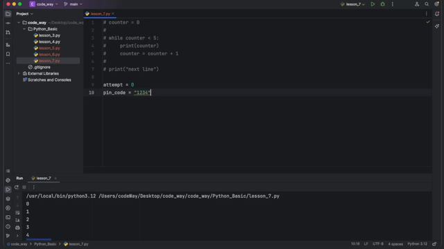The height and width of the screenshot is (249, 444).
Task: Open the Project view mode dropdown
Action: pos(25,14)
